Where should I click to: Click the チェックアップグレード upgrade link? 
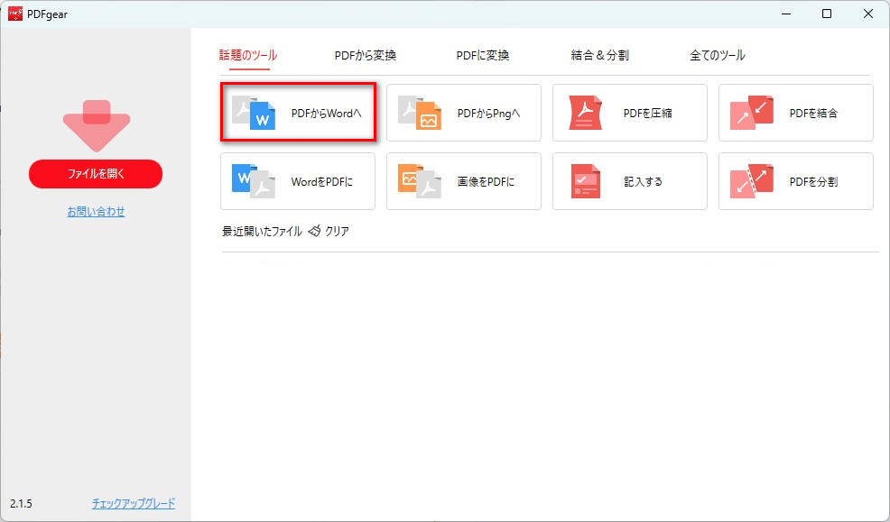tap(134, 504)
